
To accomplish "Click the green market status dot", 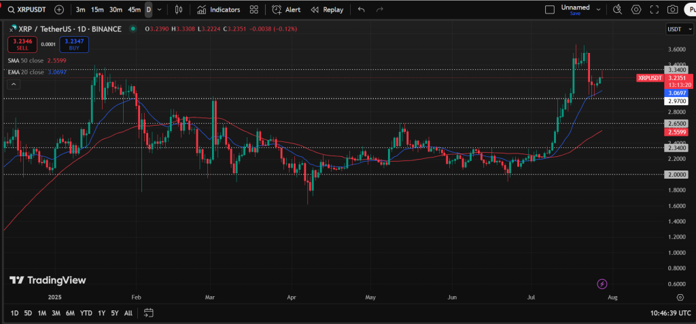I will (x=133, y=29).
